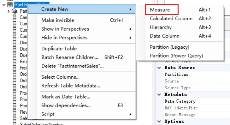The height and width of the screenshot is (125, 230).
Task: Click the arrow next to Script
Action: (x=130, y=115)
